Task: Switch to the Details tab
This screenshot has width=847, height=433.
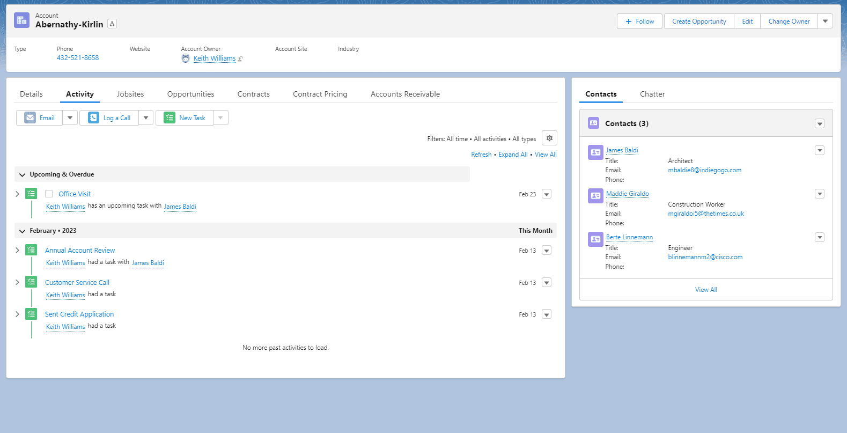Action: [31, 94]
